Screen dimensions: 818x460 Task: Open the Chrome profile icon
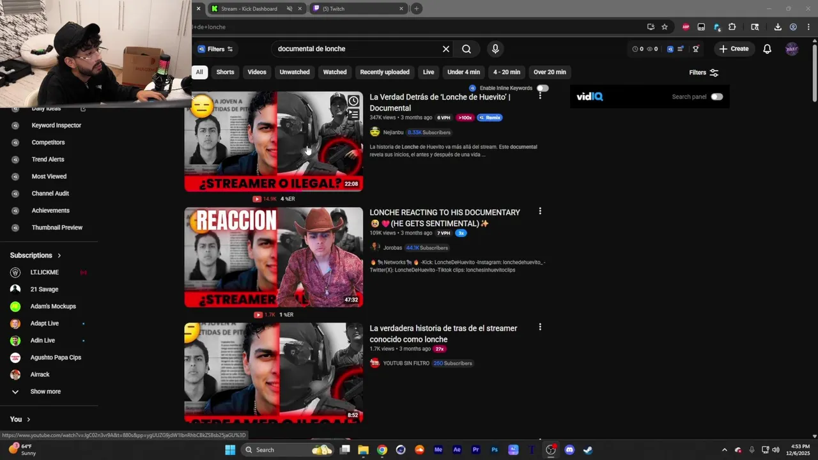tap(793, 27)
